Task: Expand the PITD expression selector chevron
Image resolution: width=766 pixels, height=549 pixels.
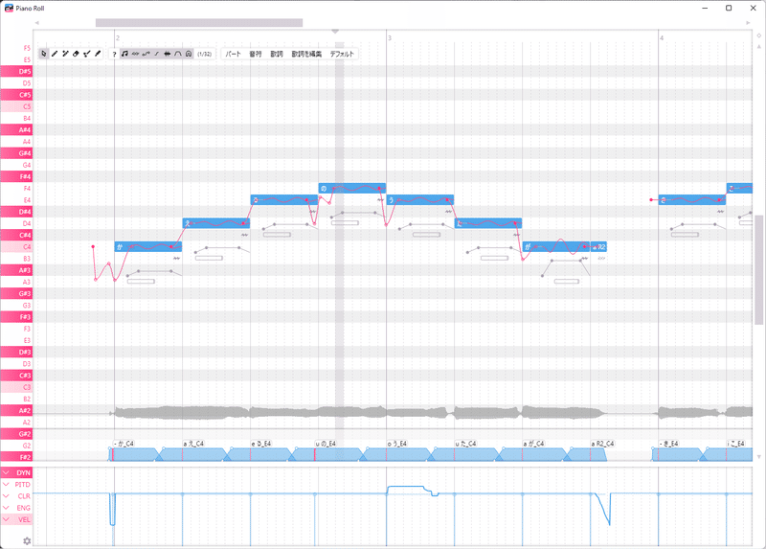Action: point(6,485)
